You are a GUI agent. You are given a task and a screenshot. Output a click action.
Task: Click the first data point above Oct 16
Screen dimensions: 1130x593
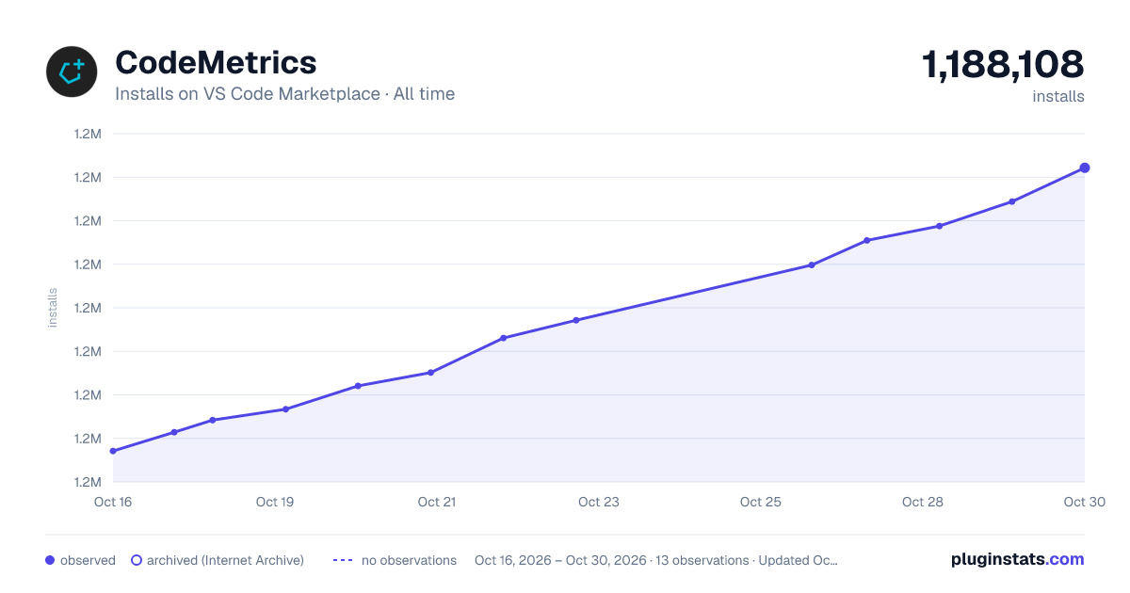pyautogui.click(x=113, y=451)
